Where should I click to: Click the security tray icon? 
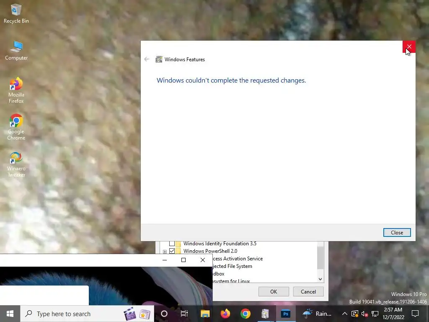pyautogui.click(x=354, y=314)
